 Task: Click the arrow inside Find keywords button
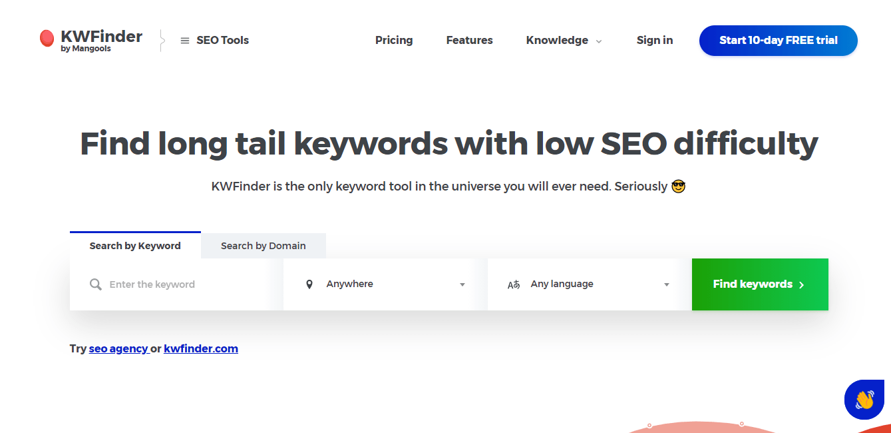[x=801, y=284]
